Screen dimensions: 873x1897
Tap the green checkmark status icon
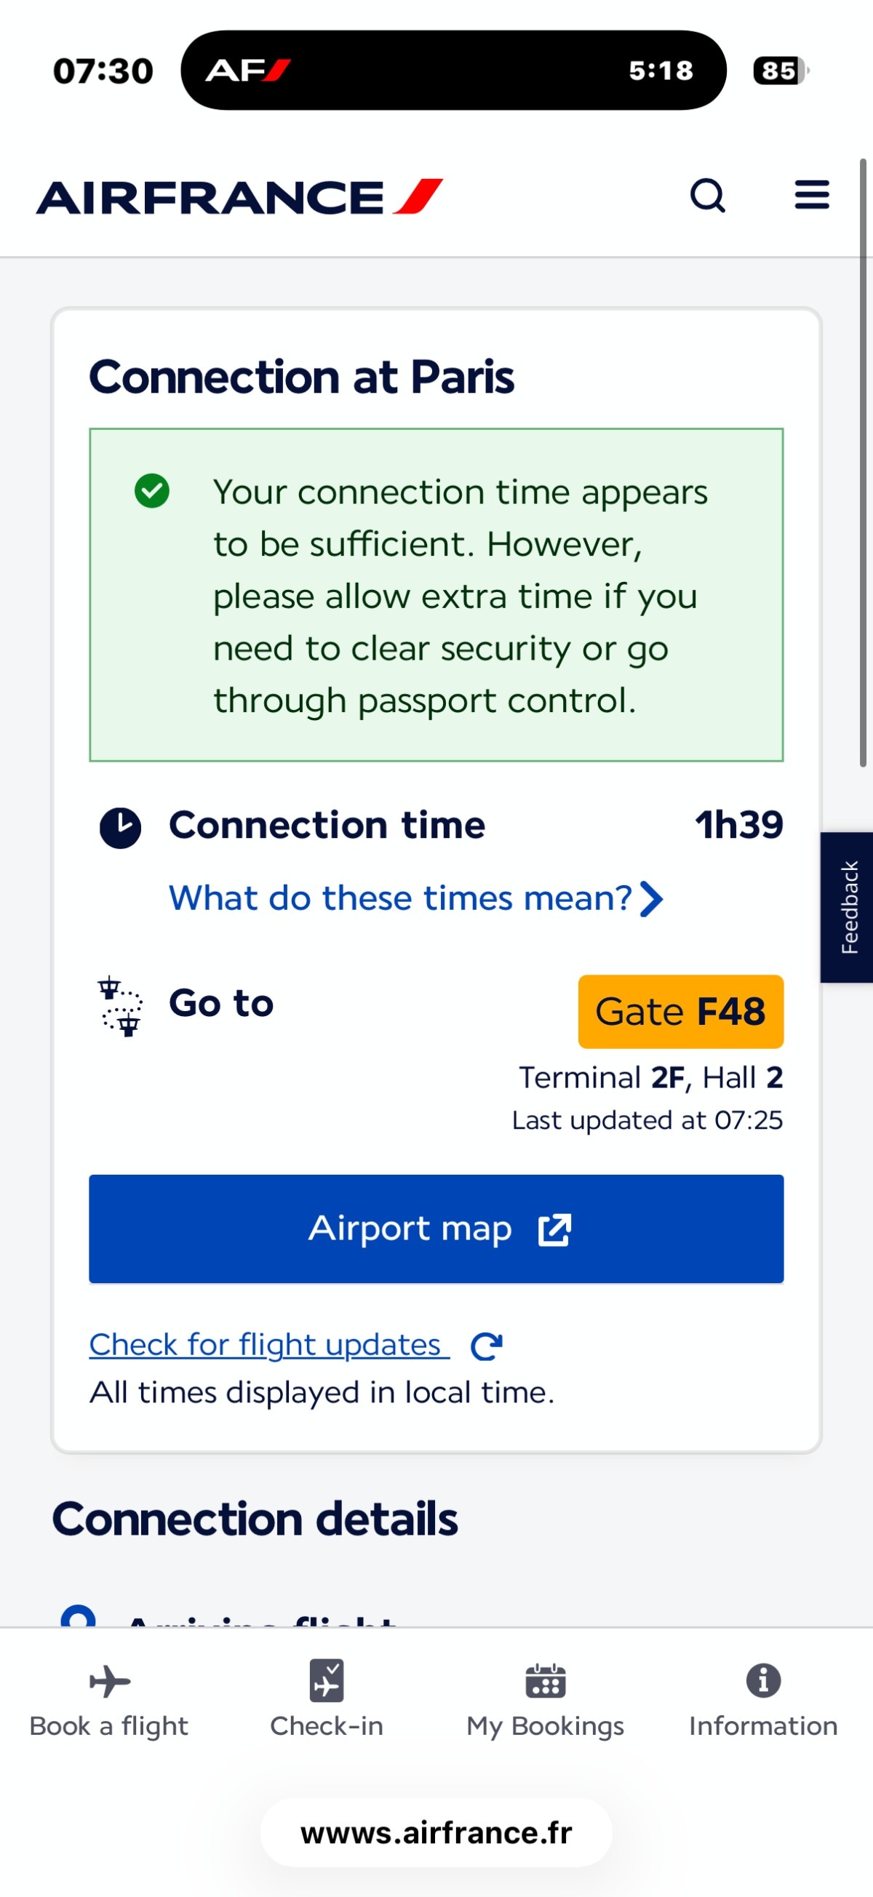pos(152,491)
